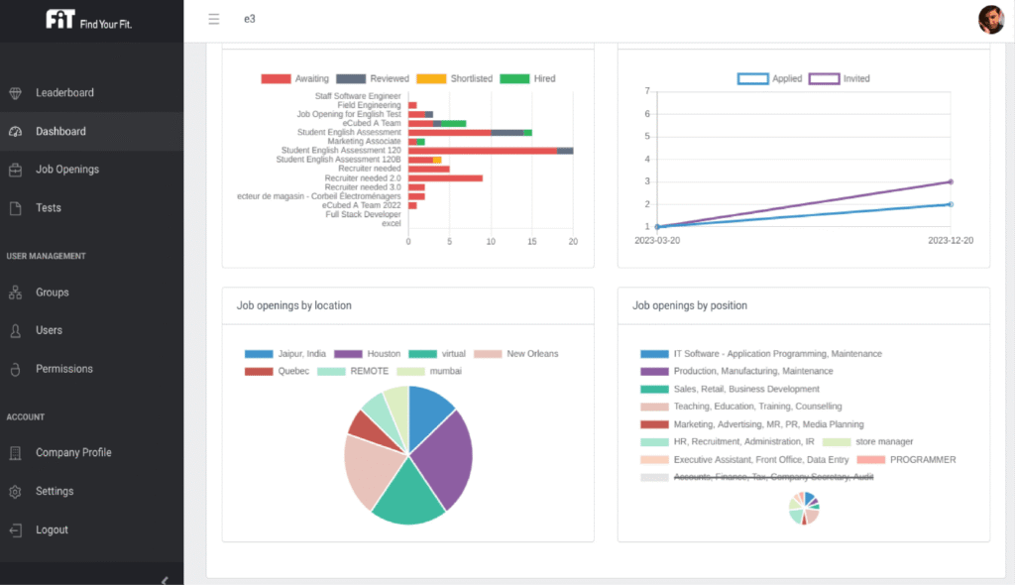The image size is (1015, 585).
Task: Open the user avatar profile menu
Action: [990, 19]
